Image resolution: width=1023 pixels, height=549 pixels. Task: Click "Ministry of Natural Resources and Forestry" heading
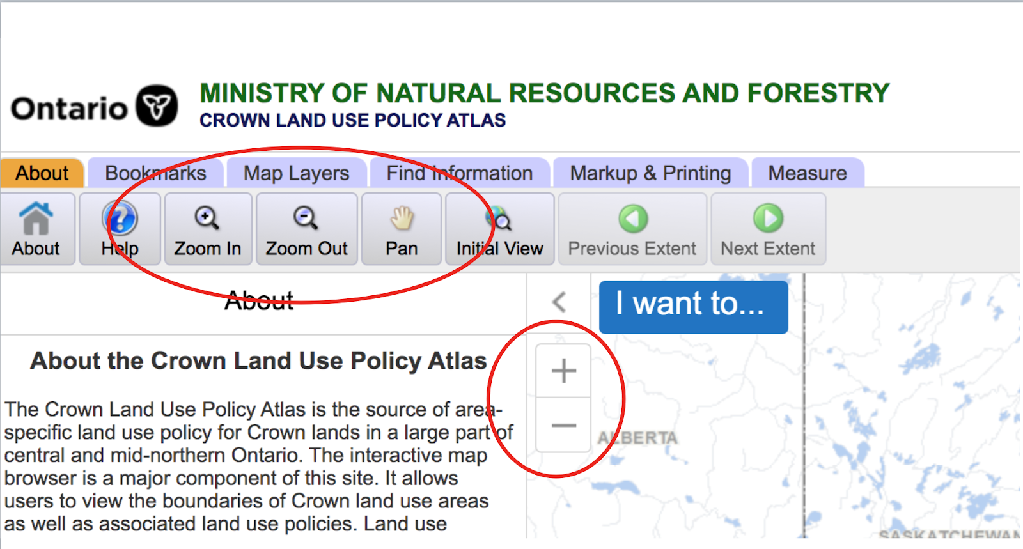[x=544, y=93]
